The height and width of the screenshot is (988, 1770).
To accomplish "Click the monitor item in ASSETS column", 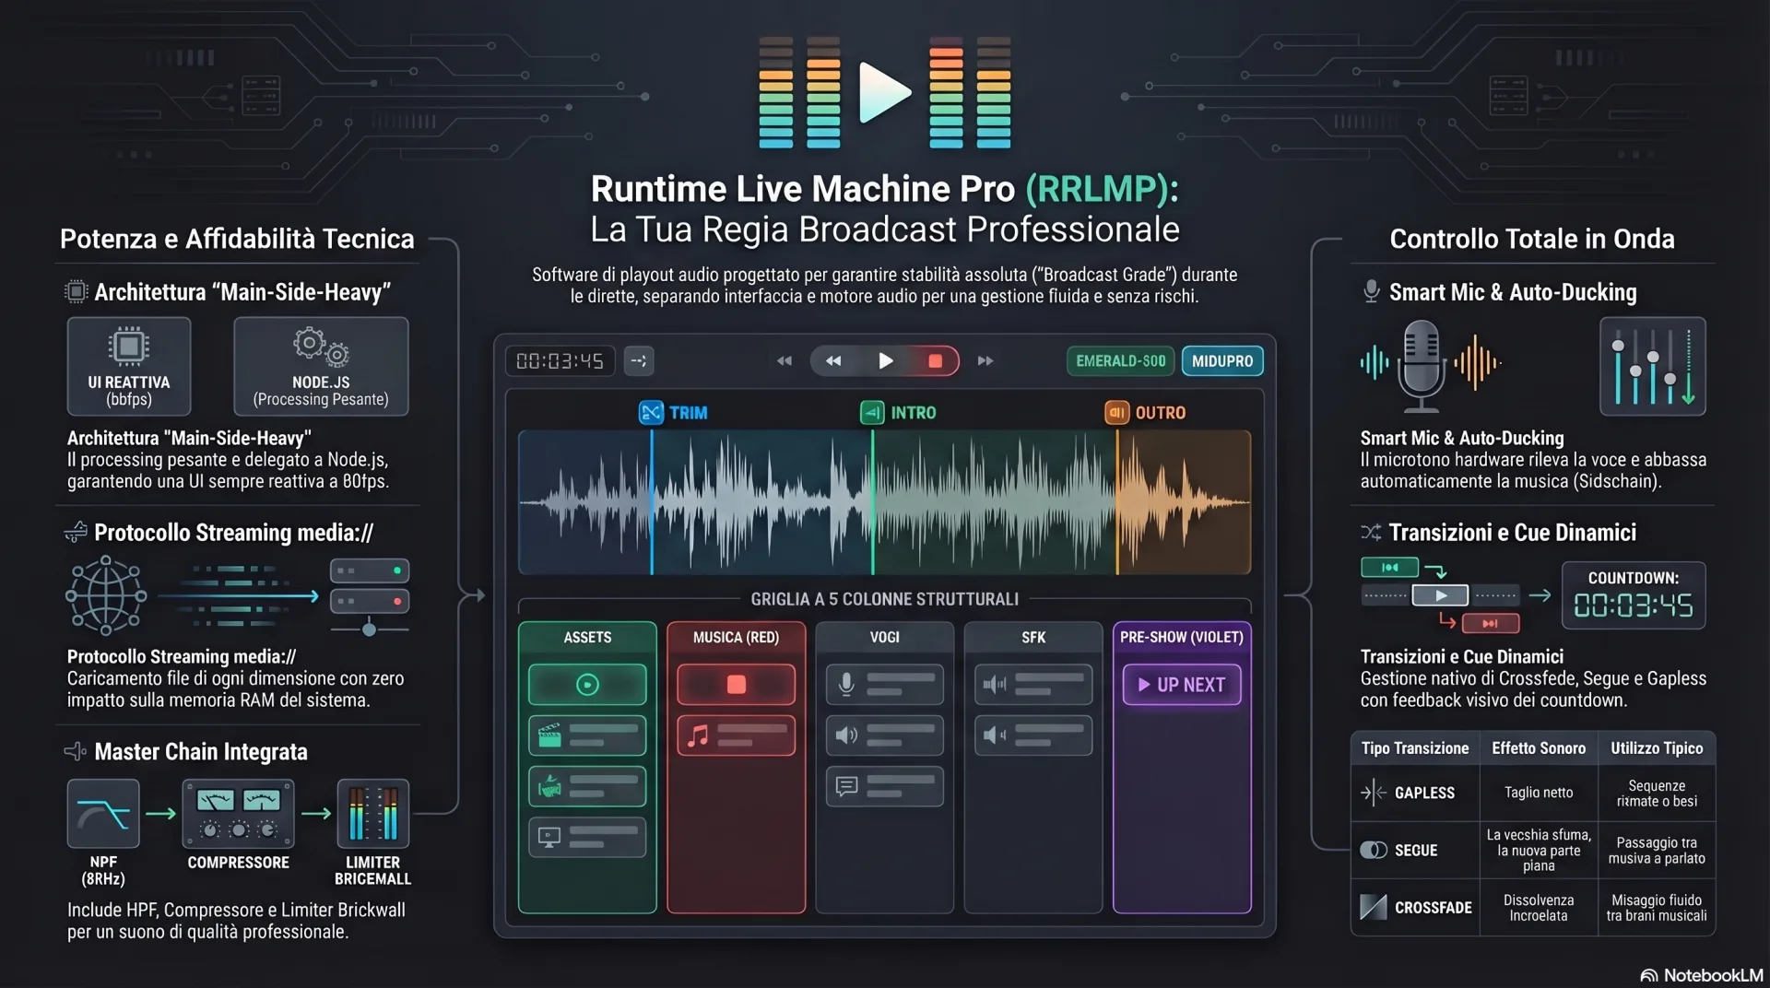I will coord(587,838).
